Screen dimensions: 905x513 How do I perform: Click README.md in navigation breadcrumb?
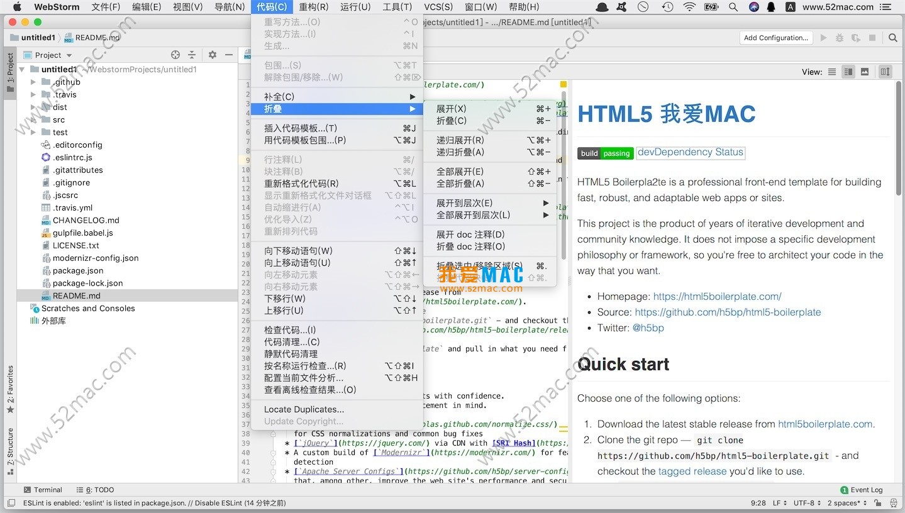(x=92, y=38)
